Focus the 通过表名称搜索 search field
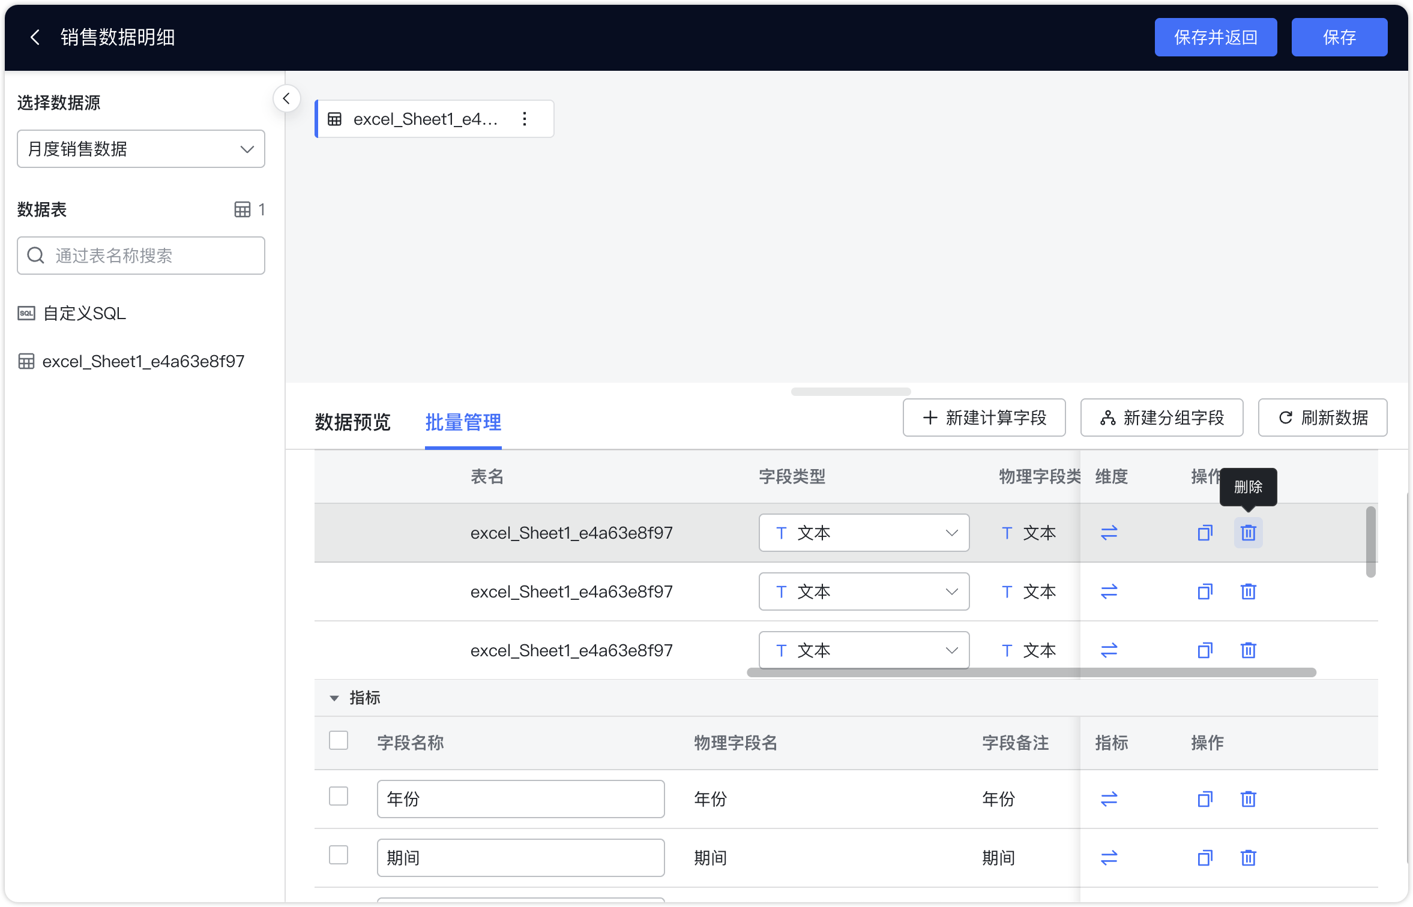 (141, 256)
